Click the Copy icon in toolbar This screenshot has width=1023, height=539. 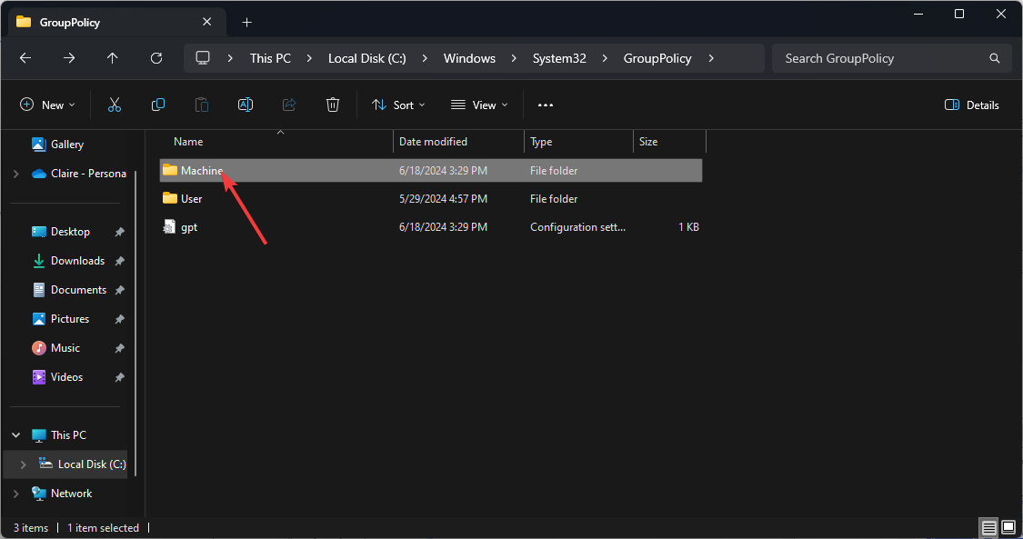click(x=158, y=105)
